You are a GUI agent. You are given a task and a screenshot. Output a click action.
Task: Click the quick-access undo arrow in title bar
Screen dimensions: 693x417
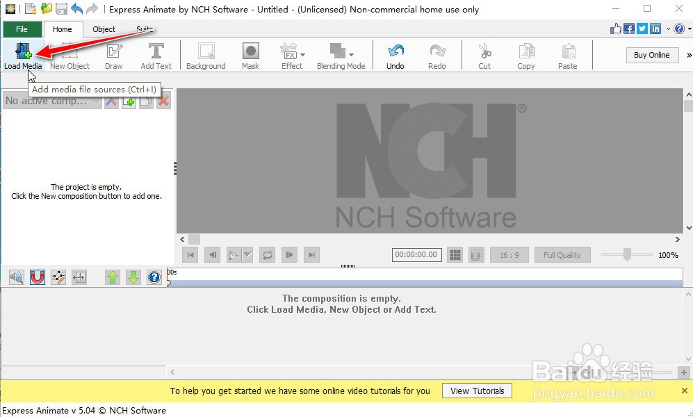(77, 9)
